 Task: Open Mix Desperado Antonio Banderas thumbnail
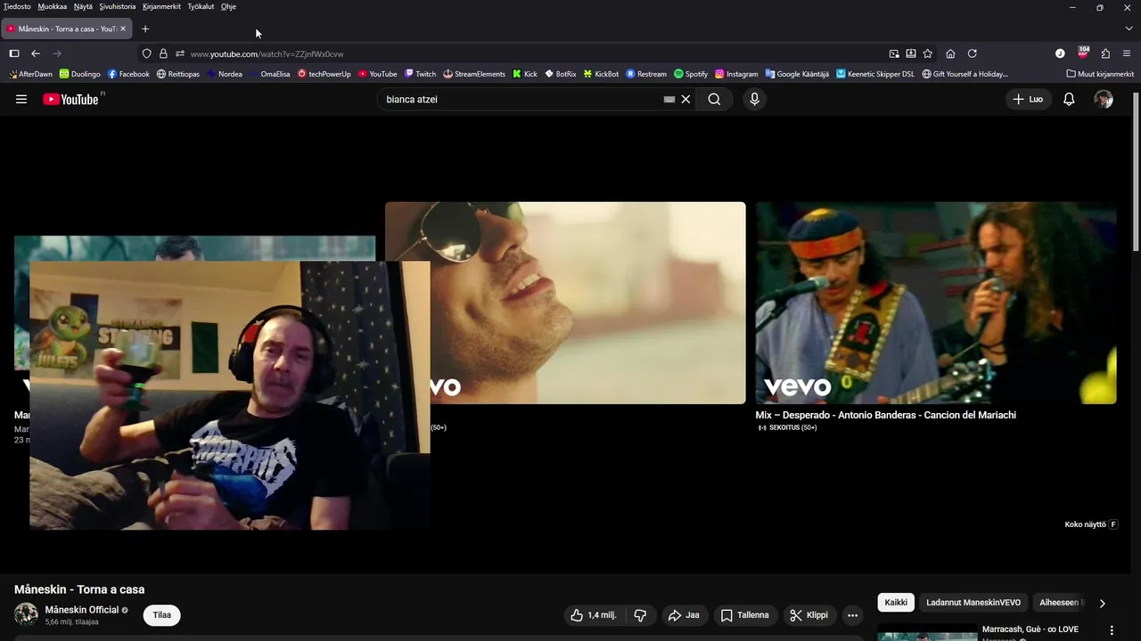click(936, 303)
